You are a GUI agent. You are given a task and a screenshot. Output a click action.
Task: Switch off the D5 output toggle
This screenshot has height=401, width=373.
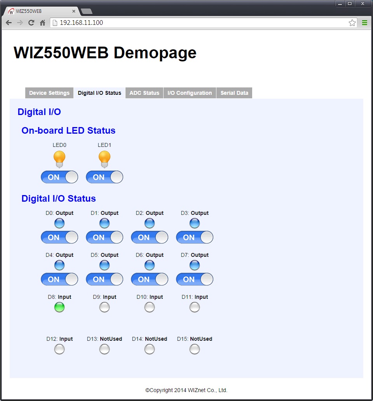104,279
